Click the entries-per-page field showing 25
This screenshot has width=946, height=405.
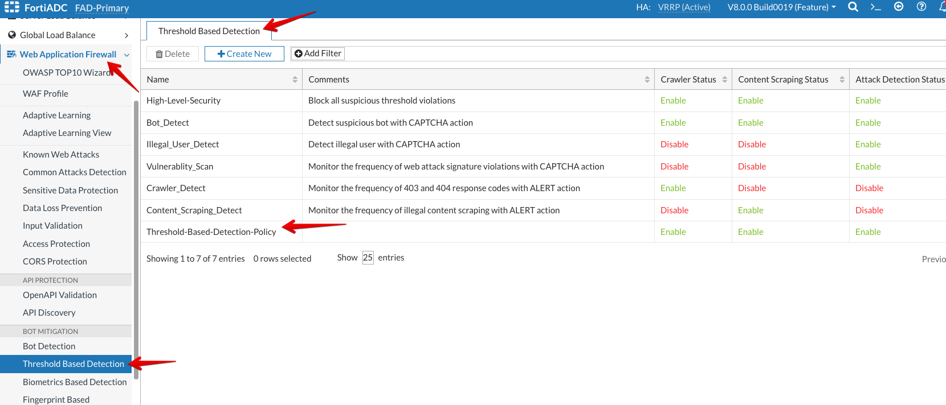pyautogui.click(x=368, y=258)
